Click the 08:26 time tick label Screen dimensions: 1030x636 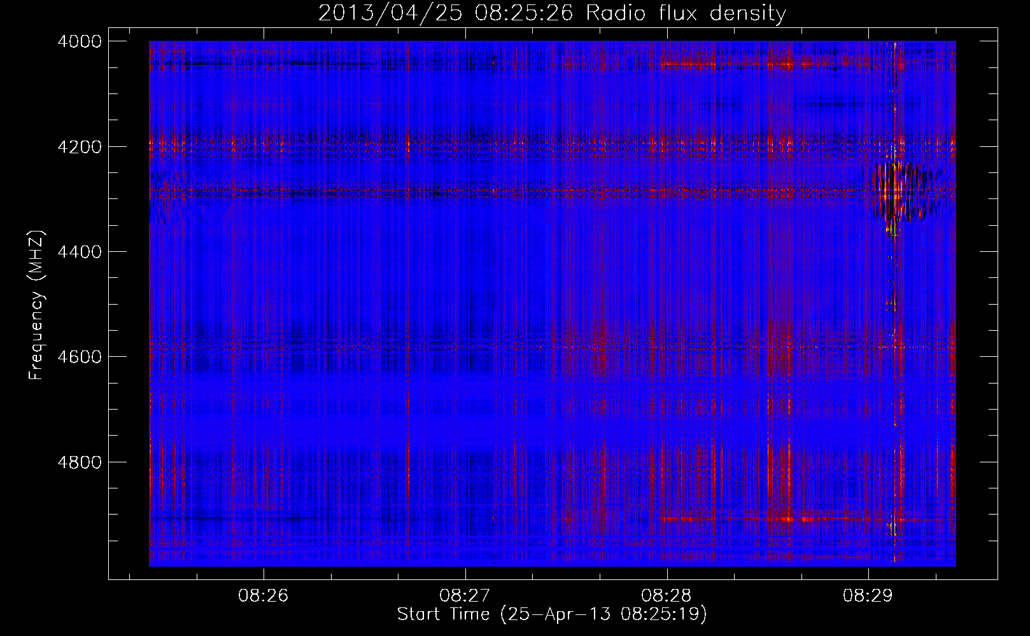click(x=264, y=596)
